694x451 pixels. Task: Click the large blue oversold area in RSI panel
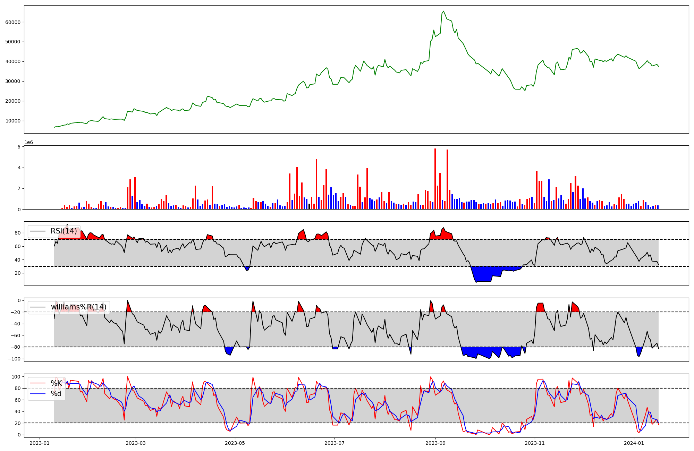click(x=484, y=273)
